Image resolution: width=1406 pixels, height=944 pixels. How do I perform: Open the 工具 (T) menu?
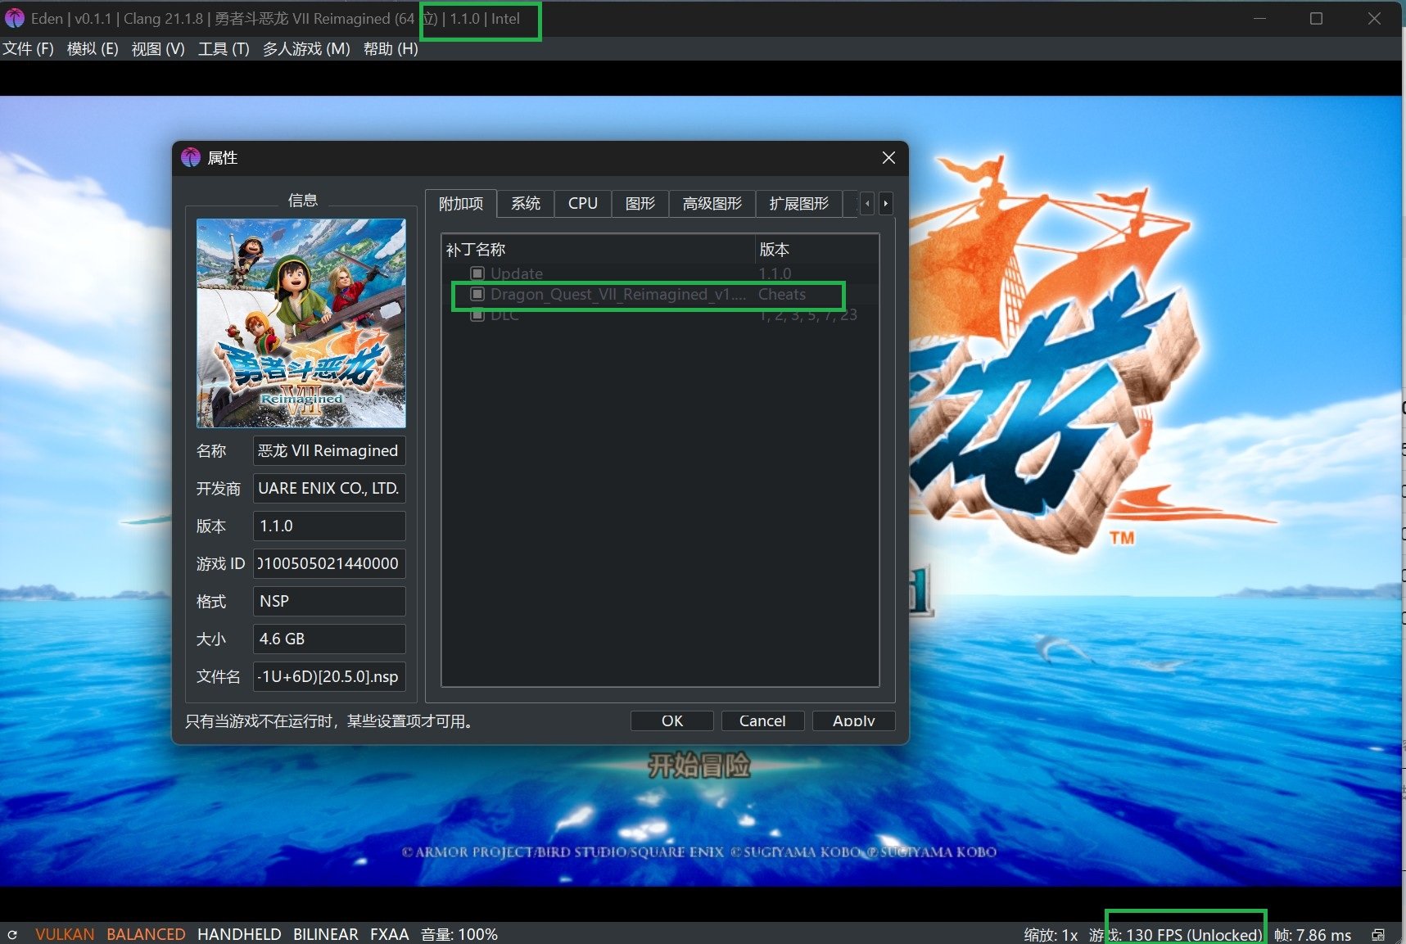pos(224,48)
